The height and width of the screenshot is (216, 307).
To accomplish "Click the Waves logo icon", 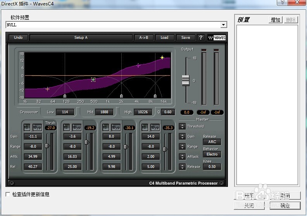I will pyautogui.click(x=217, y=38).
